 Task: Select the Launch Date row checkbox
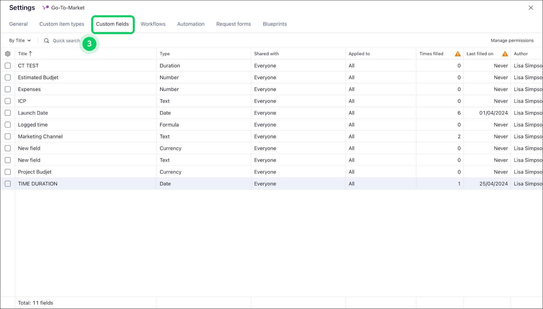8,113
